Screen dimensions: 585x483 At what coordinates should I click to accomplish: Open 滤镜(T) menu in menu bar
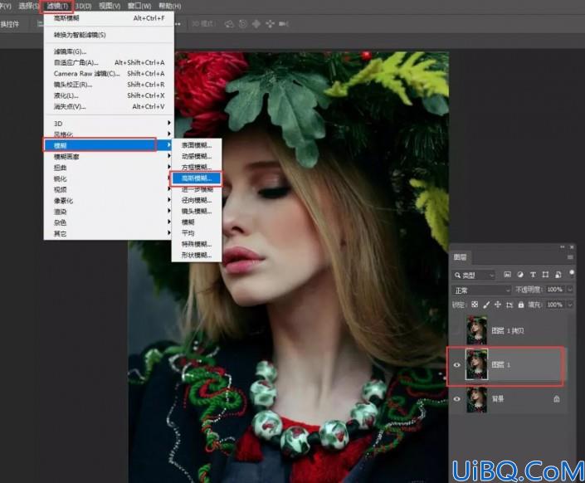coord(56,7)
